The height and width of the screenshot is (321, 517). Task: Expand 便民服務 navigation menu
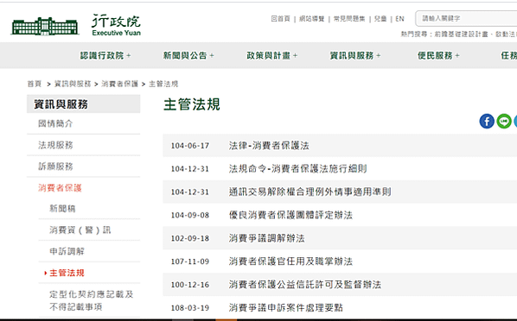click(438, 55)
